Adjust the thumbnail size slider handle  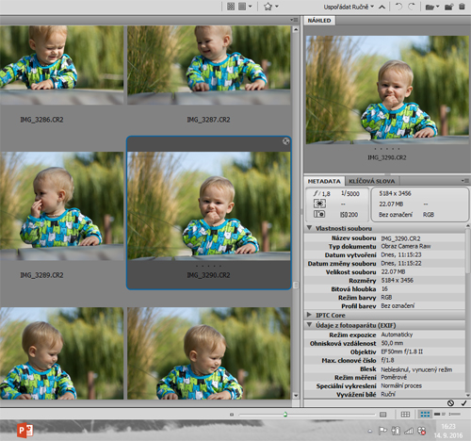[285, 415]
